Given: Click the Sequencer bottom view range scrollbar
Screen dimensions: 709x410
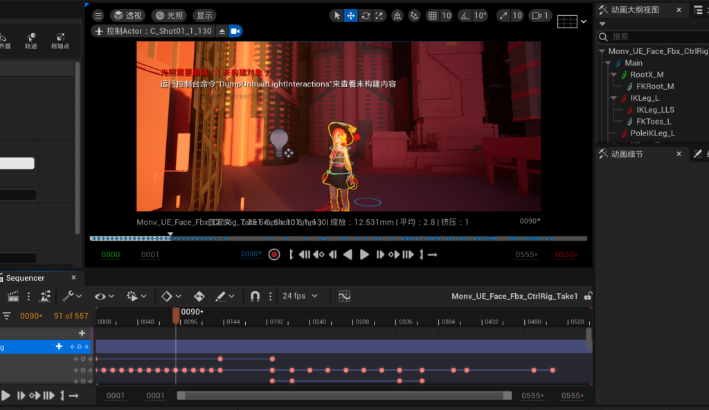Looking at the screenshot, I should pos(344,395).
